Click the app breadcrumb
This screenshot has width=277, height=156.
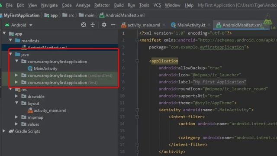coord(51,16)
